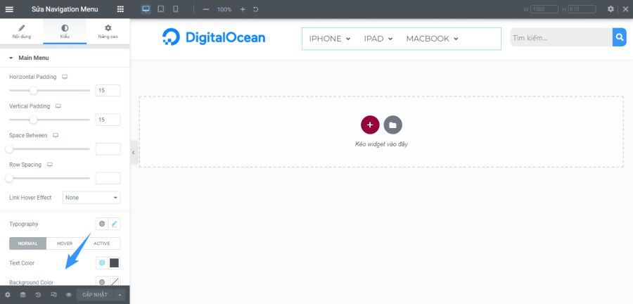Click Row Spacing slider handle

tap(9, 178)
